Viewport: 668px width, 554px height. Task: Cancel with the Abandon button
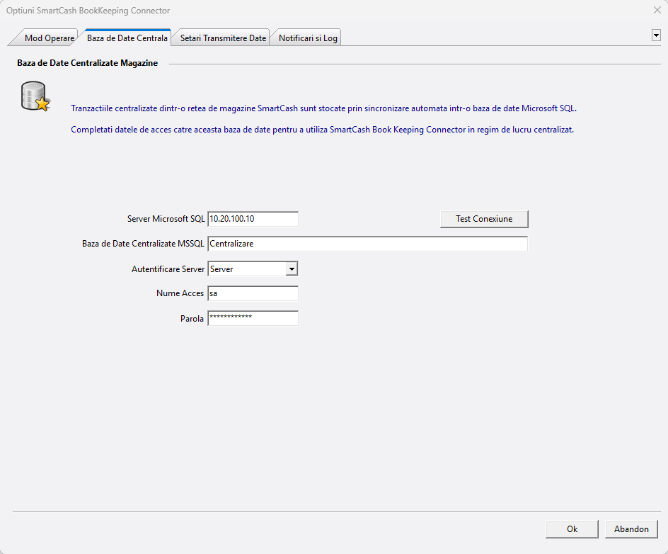631,528
